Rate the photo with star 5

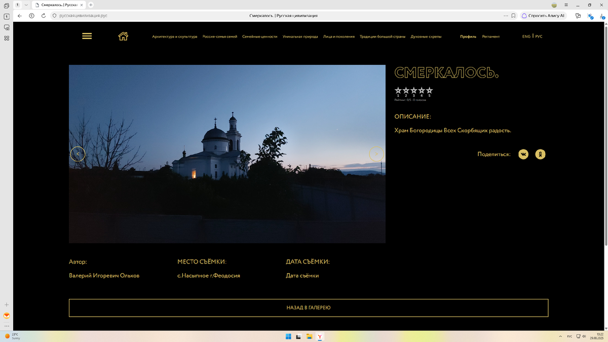(x=430, y=91)
